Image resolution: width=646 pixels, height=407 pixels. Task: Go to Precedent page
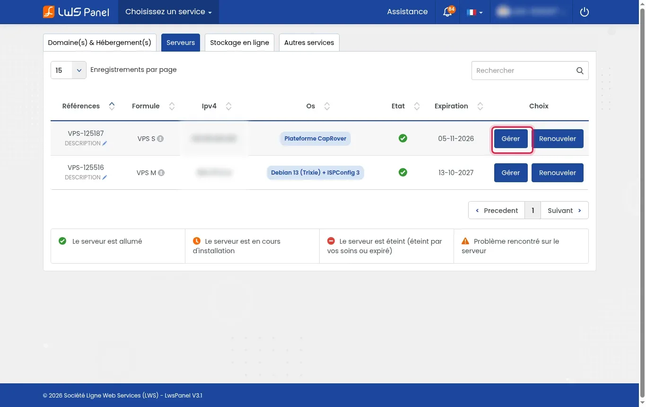pyautogui.click(x=497, y=211)
